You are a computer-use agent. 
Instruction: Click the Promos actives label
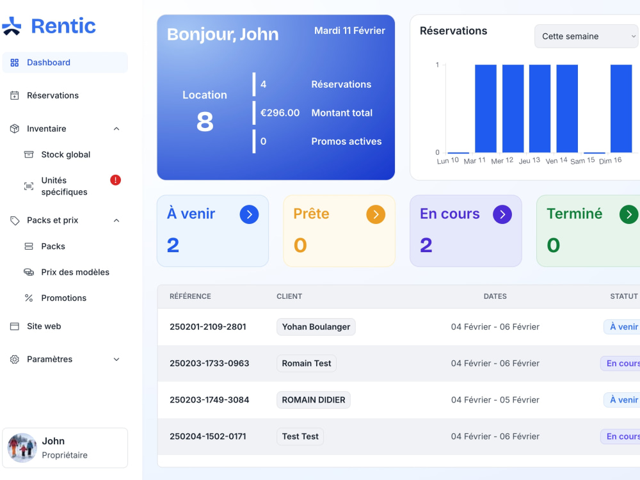346,141
